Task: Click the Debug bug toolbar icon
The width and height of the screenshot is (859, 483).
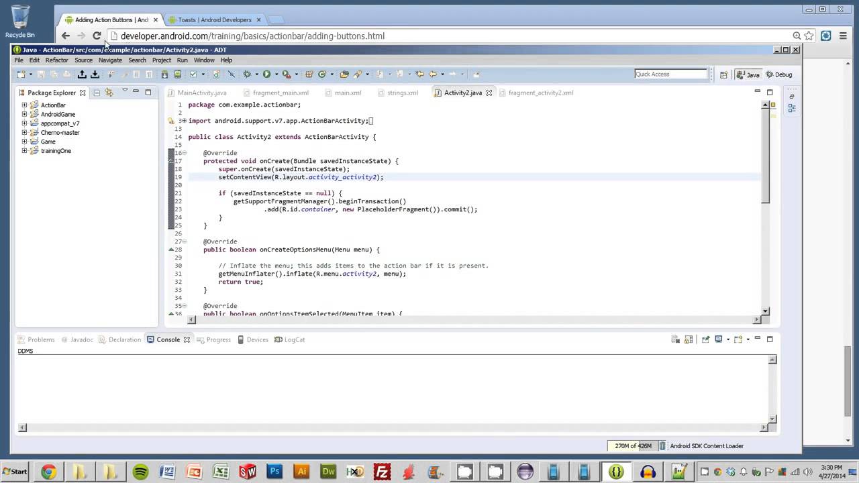Action: click(x=246, y=74)
